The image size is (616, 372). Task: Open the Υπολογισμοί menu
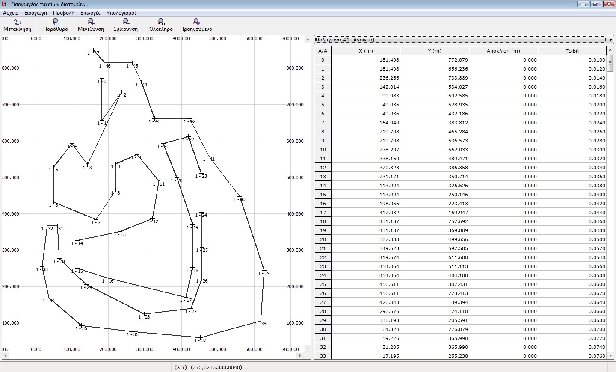(121, 13)
